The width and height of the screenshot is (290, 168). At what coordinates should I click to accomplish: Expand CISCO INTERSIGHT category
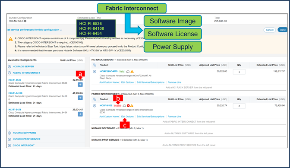click(9, 146)
